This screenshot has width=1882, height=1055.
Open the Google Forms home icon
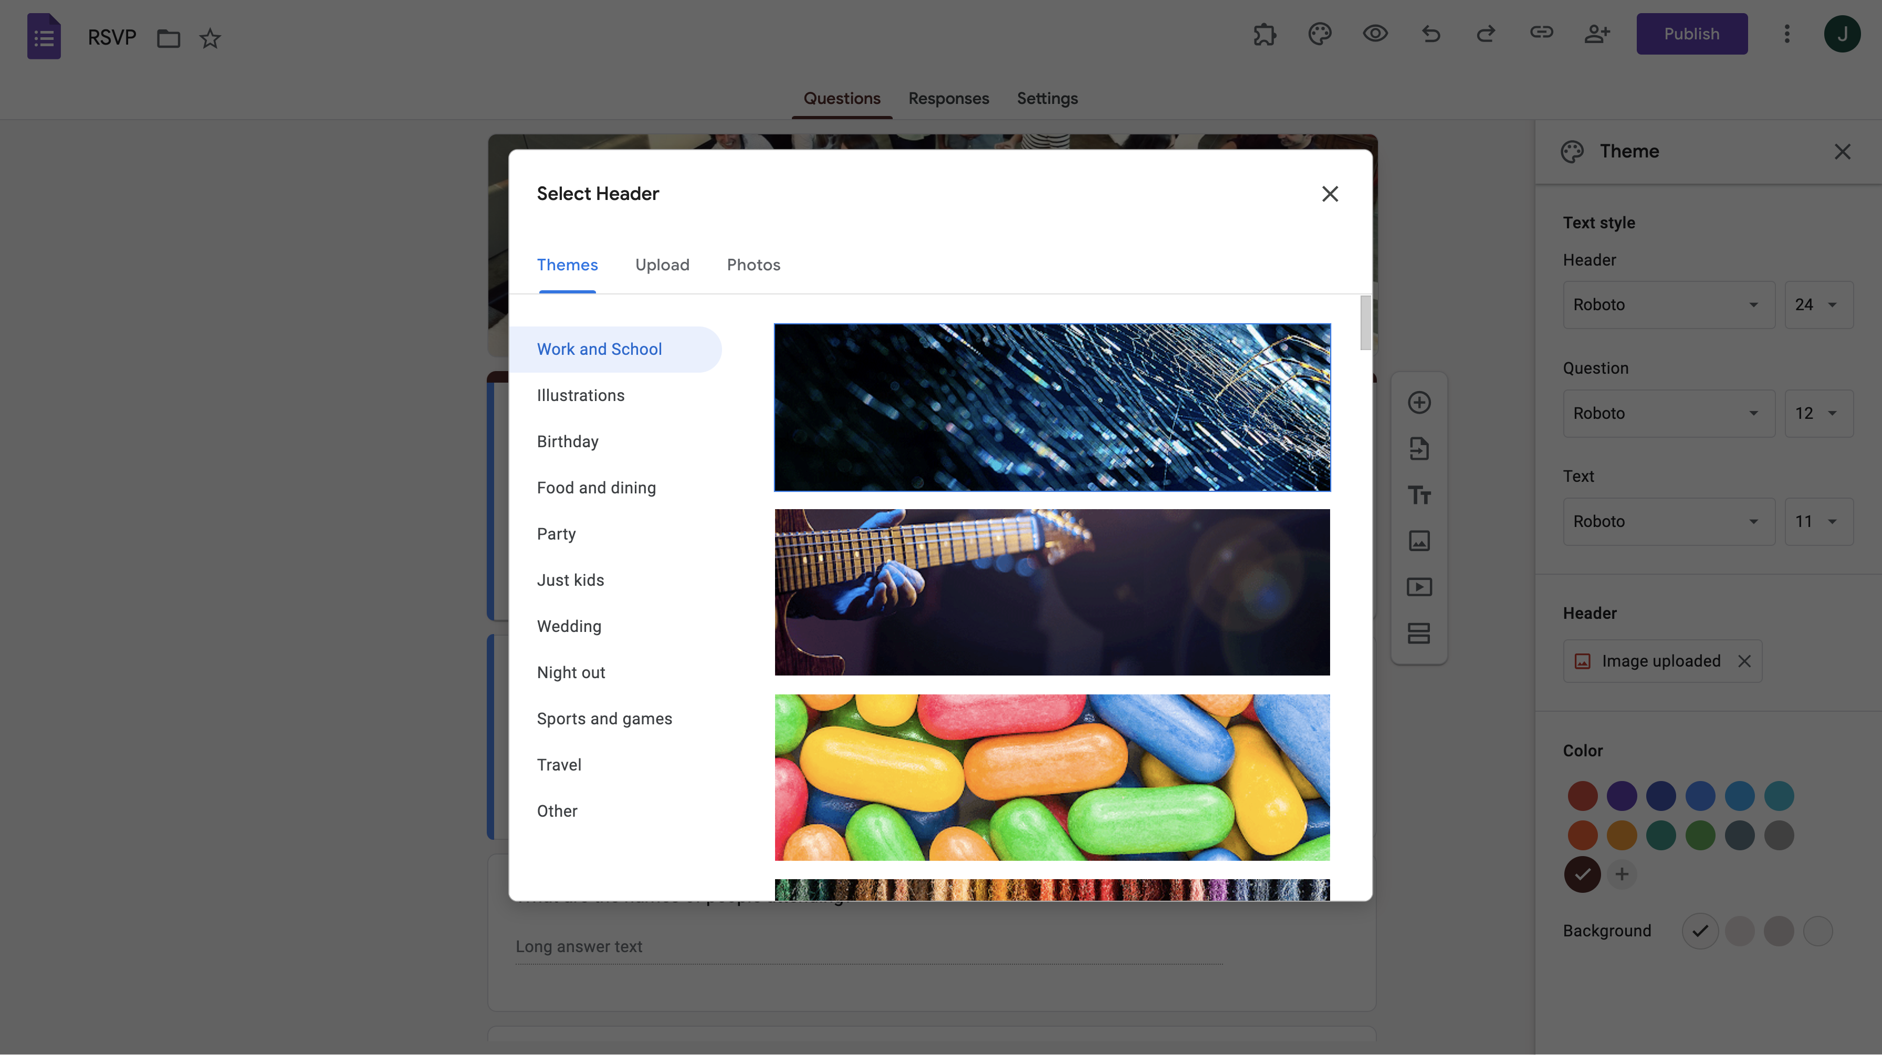(x=44, y=37)
